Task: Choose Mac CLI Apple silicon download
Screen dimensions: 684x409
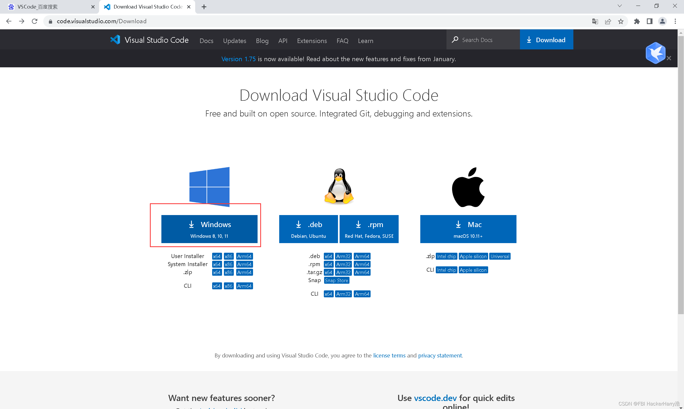Action: [x=473, y=270]
